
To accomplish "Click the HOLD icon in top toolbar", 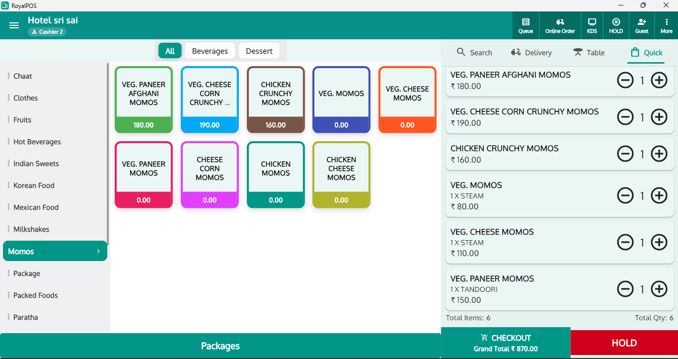I will click(x=616, y=25).
